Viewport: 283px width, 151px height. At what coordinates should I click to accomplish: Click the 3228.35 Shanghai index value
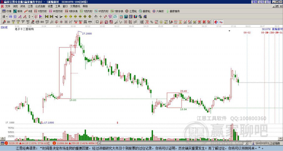point(14,143)
